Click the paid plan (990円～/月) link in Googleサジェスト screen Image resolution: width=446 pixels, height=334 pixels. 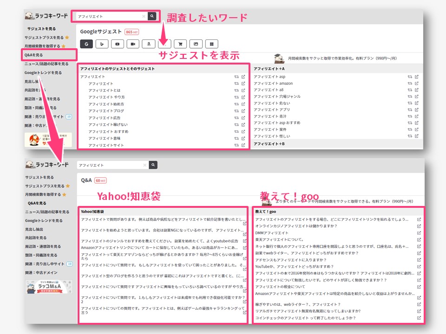[x=342, y=58]
